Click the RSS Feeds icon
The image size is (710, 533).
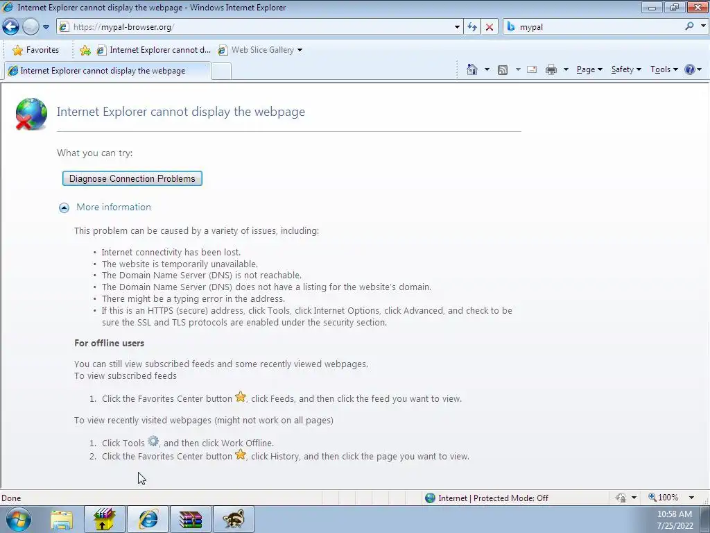(503, 70)
